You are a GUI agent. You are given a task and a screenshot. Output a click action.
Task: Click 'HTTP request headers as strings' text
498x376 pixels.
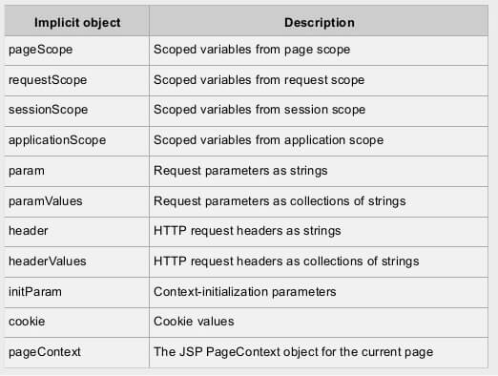pyautogui.click(x=247, y=231)
